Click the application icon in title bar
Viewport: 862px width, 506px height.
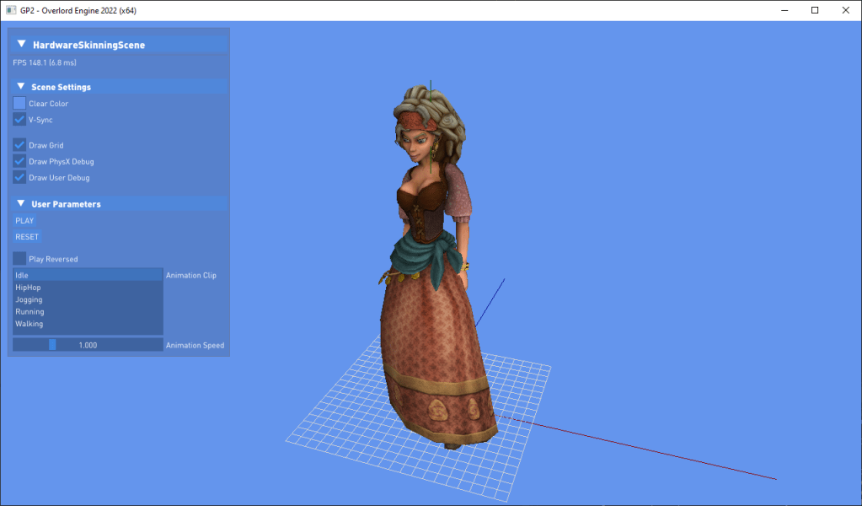11,10
